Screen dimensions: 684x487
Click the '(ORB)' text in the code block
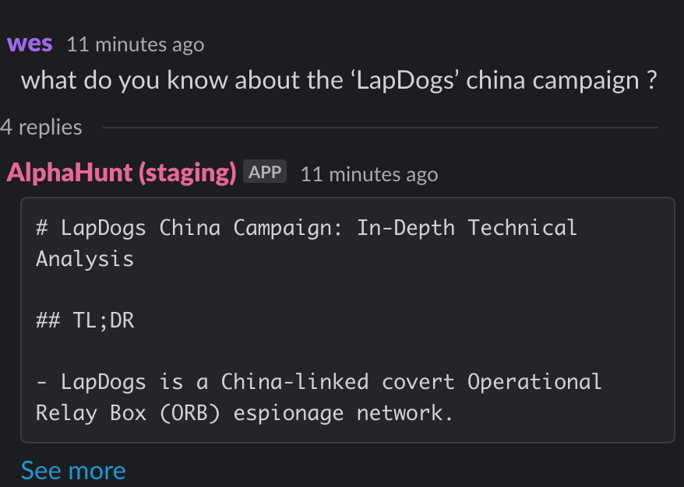(x=190, y=413)
